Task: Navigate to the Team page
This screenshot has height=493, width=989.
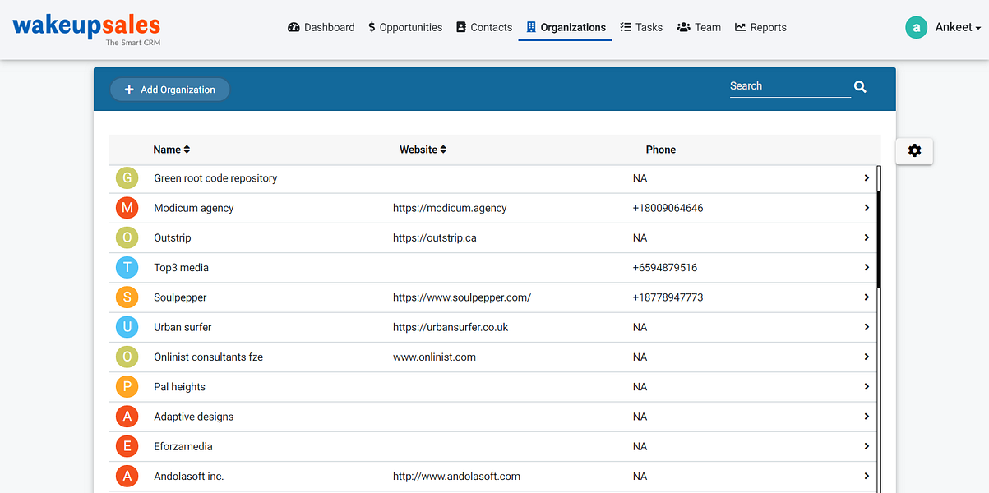Action: [699, 27]
